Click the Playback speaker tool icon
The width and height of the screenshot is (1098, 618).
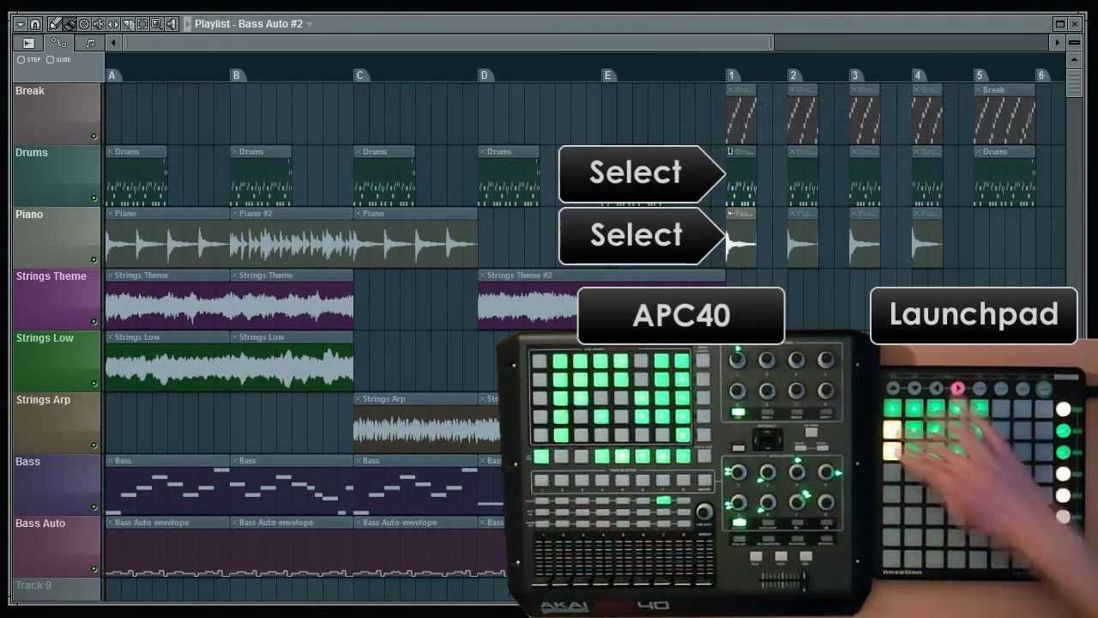pyautogui.click(x=172, y=24)
